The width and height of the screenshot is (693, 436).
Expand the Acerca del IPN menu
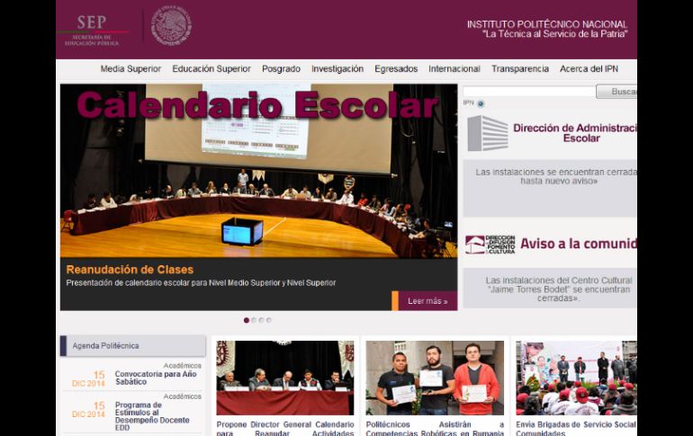pyautogui.click(x=589, y=69)
